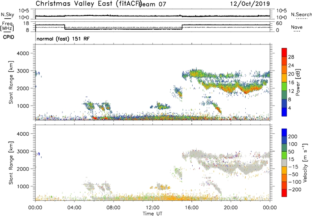Pick the red top segment of power colorbar

pos(284,53)
